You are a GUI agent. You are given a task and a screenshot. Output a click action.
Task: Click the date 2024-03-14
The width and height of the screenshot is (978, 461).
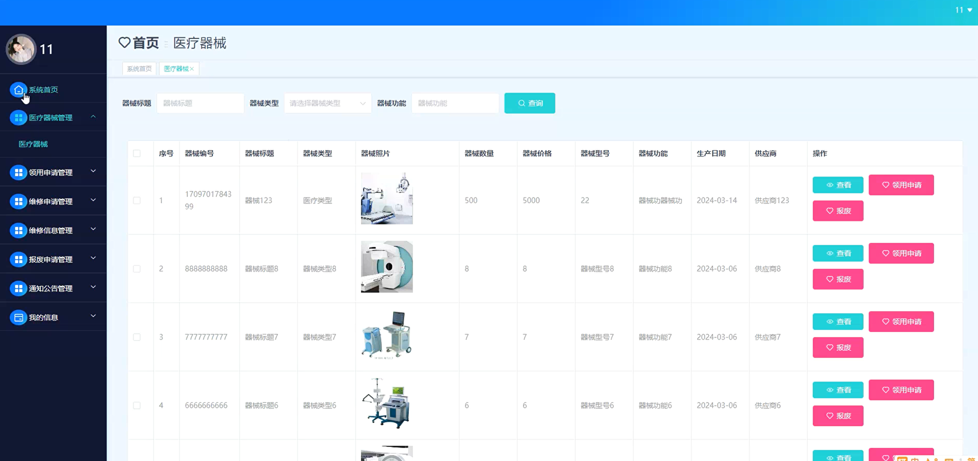click(717, 200)
